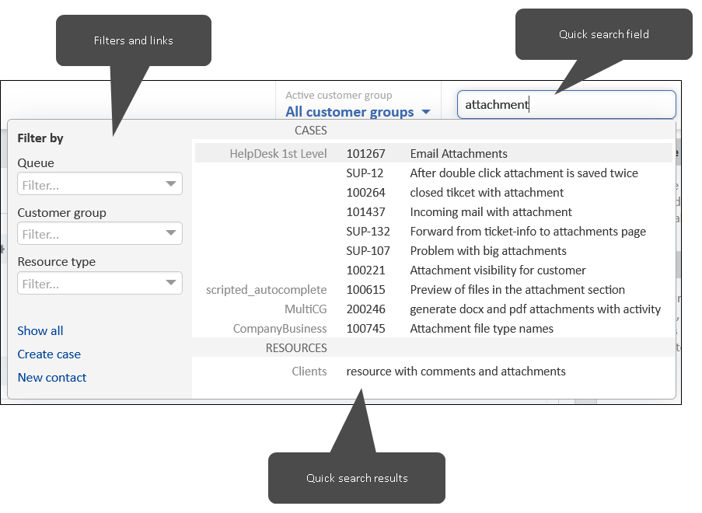The height and width of the screenshot is (513, 702).
Task: Open case 100745 Attachment file type names
Action: tap(481, 329)
